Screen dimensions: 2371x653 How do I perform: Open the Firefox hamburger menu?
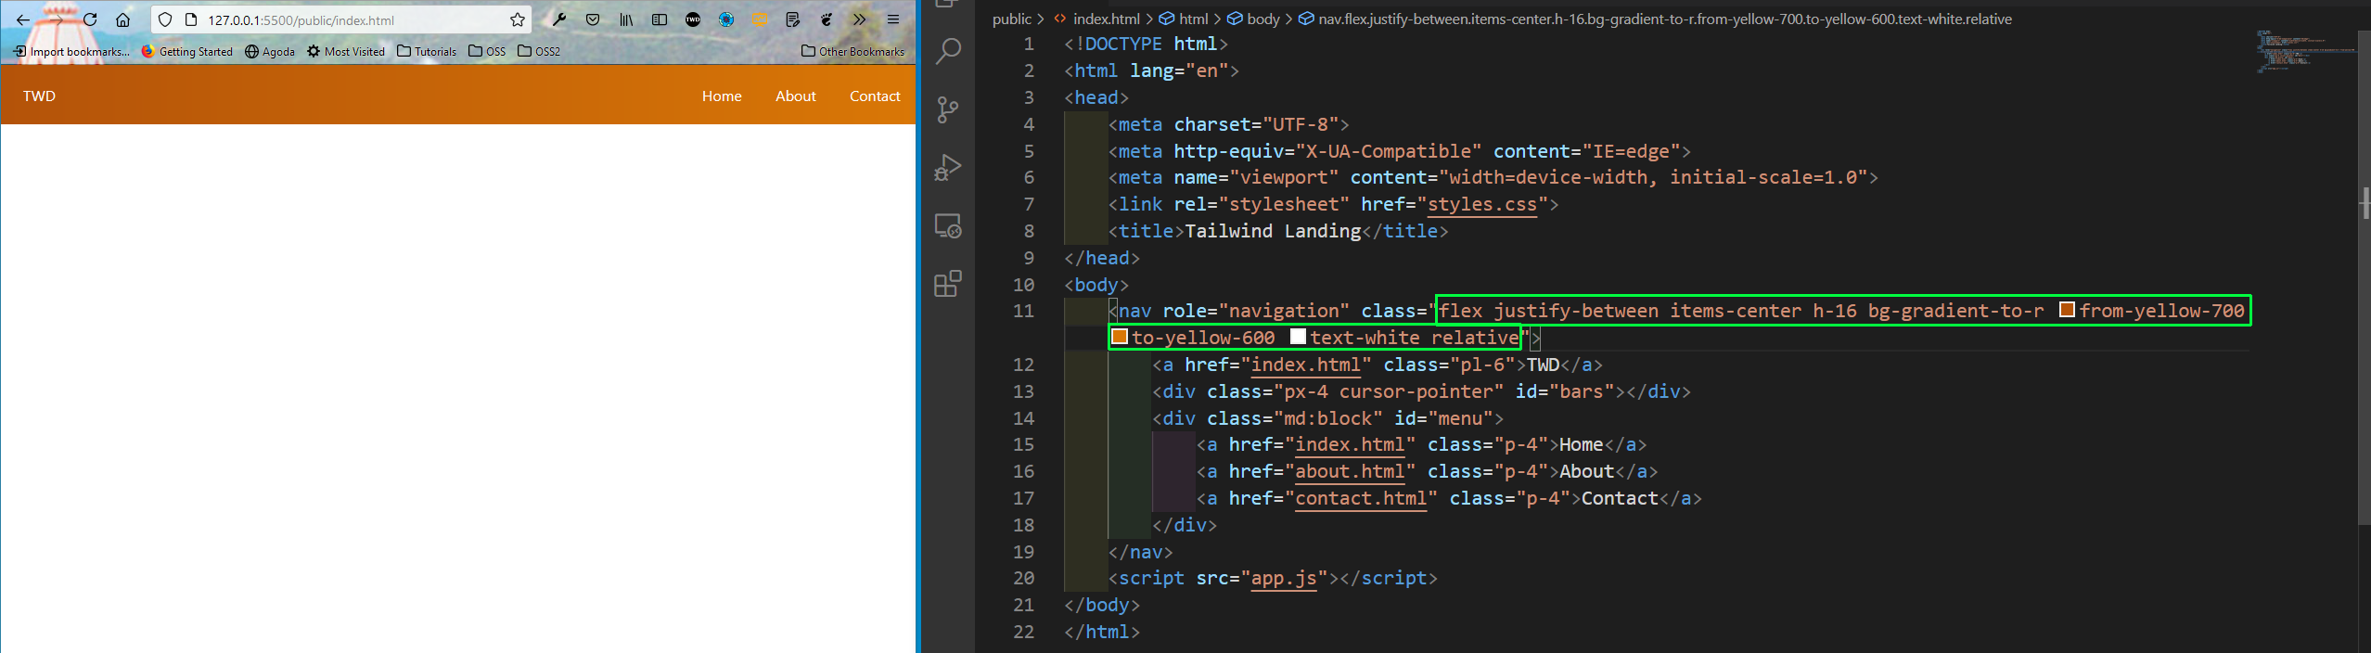[x=893, y=19]
